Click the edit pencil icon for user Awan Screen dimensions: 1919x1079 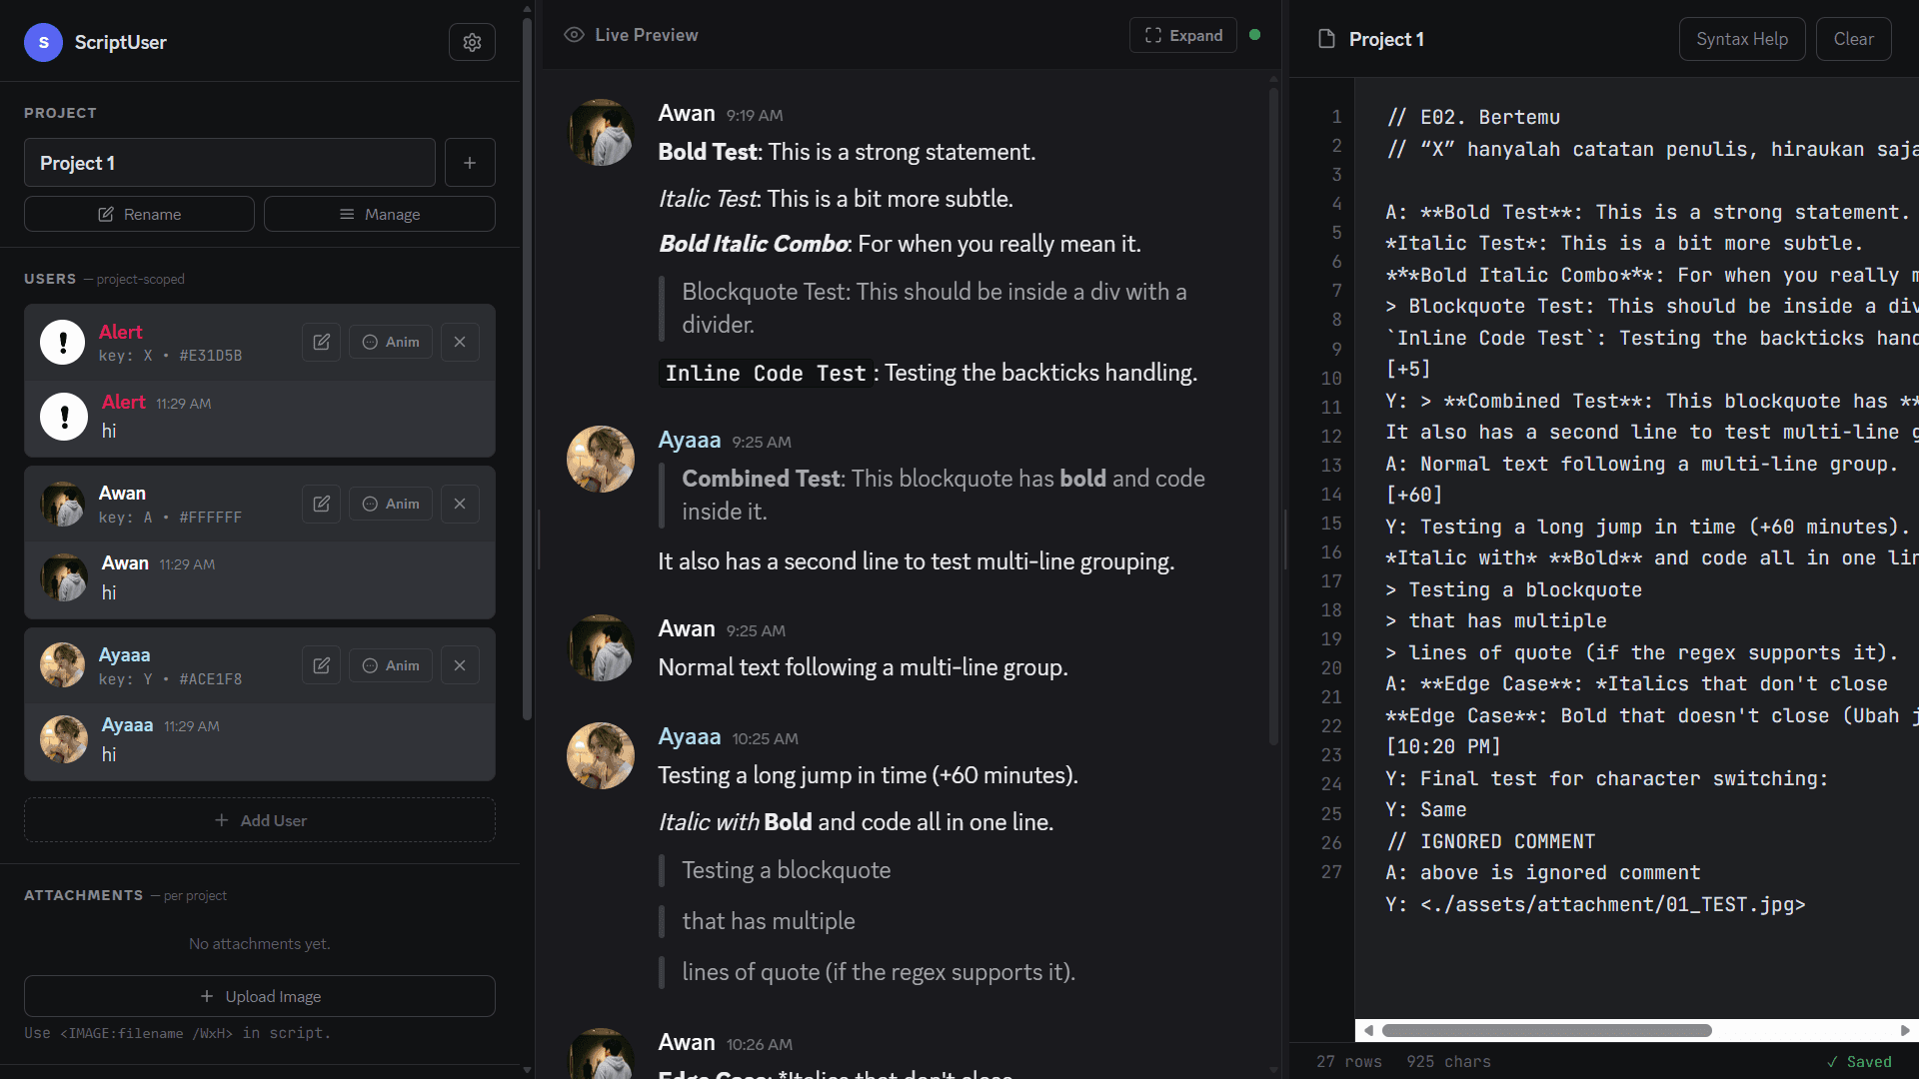[x=320, y=504]
